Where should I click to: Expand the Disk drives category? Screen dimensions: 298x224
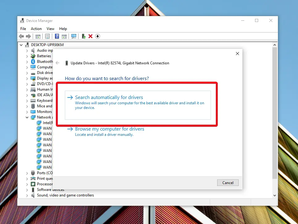coord(27,73)
